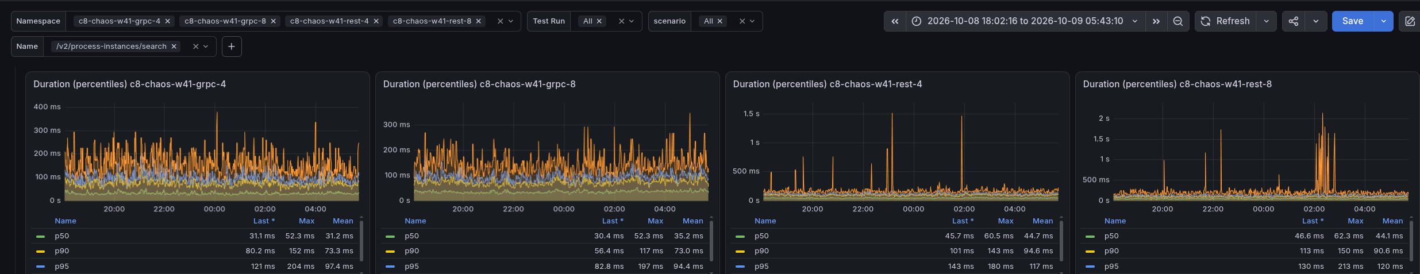Viewport: 1420px width, 274px height.
Task: Open the time range picker
Action: tap(1026, 21)
